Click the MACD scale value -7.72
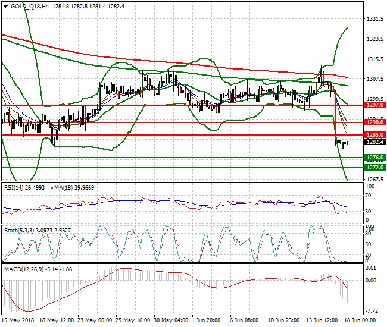 (372, 311)
